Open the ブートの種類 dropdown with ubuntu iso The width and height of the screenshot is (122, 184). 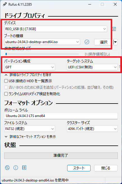point(42,42)
